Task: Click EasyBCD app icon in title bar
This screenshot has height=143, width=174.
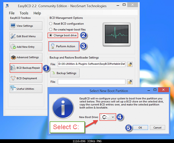Action: (7, 6)
